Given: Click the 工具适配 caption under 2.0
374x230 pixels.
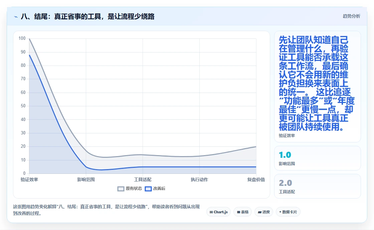Looking at the screenshot, I should click(x=287, y=192).
